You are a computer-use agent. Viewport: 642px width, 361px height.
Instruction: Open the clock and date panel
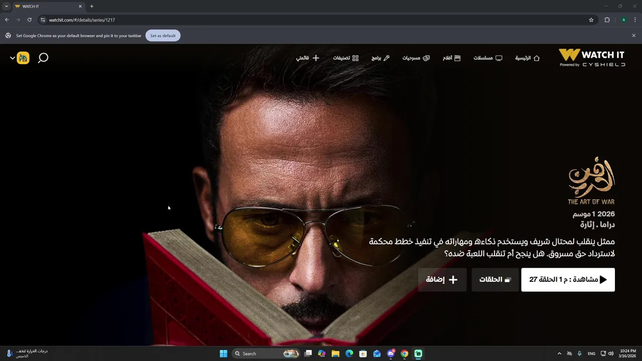628,353
